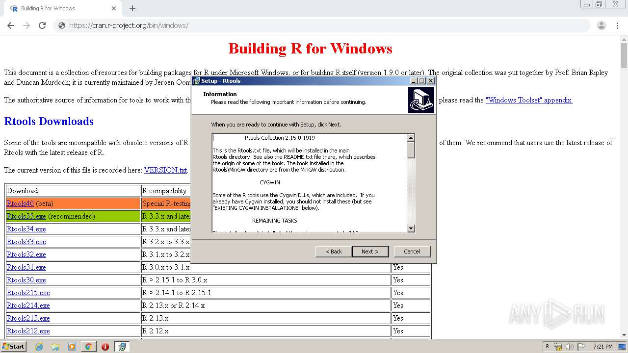Open the Chrome three-dot menu
628x353 pixels.
pyautogui.click(x=617, y=25)
